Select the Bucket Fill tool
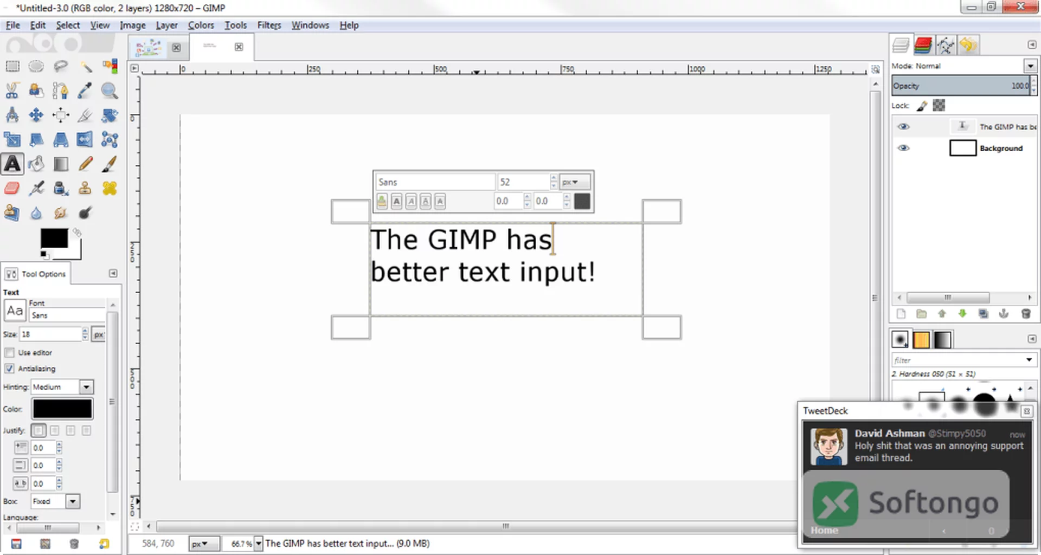Viewport: 1041px width, 555px height. click(36, 164)
